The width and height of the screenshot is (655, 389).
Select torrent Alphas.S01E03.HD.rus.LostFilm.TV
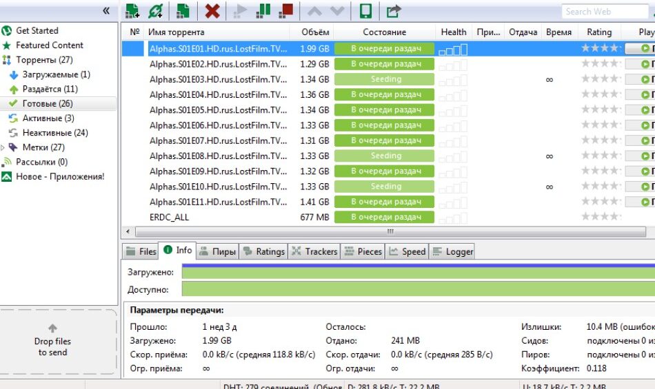[x=218, y=79]
